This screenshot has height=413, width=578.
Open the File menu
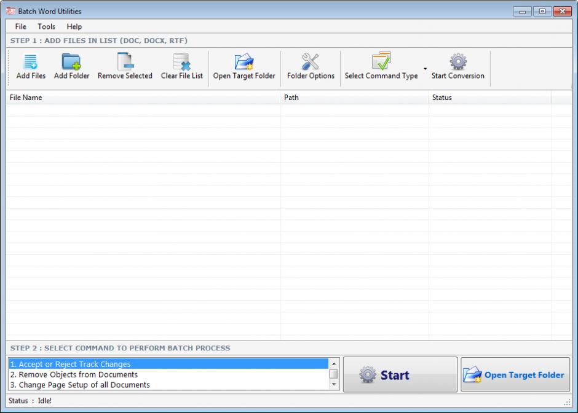tap(21, 26)
